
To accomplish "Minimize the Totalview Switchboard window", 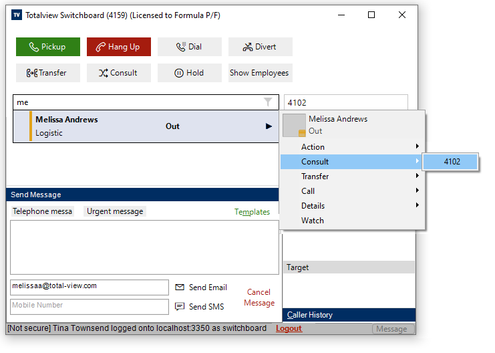I will tap(341, 15).
